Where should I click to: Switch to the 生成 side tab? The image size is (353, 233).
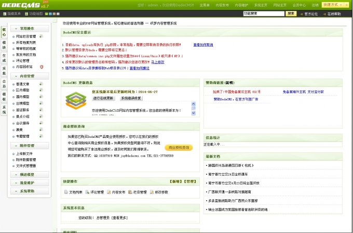pos(4,58)
